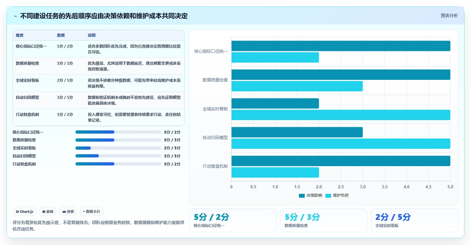Screen dimensions: 471x245
Task: Click the 核心指标口径统一 progress bar
Action: coord(118,132)
